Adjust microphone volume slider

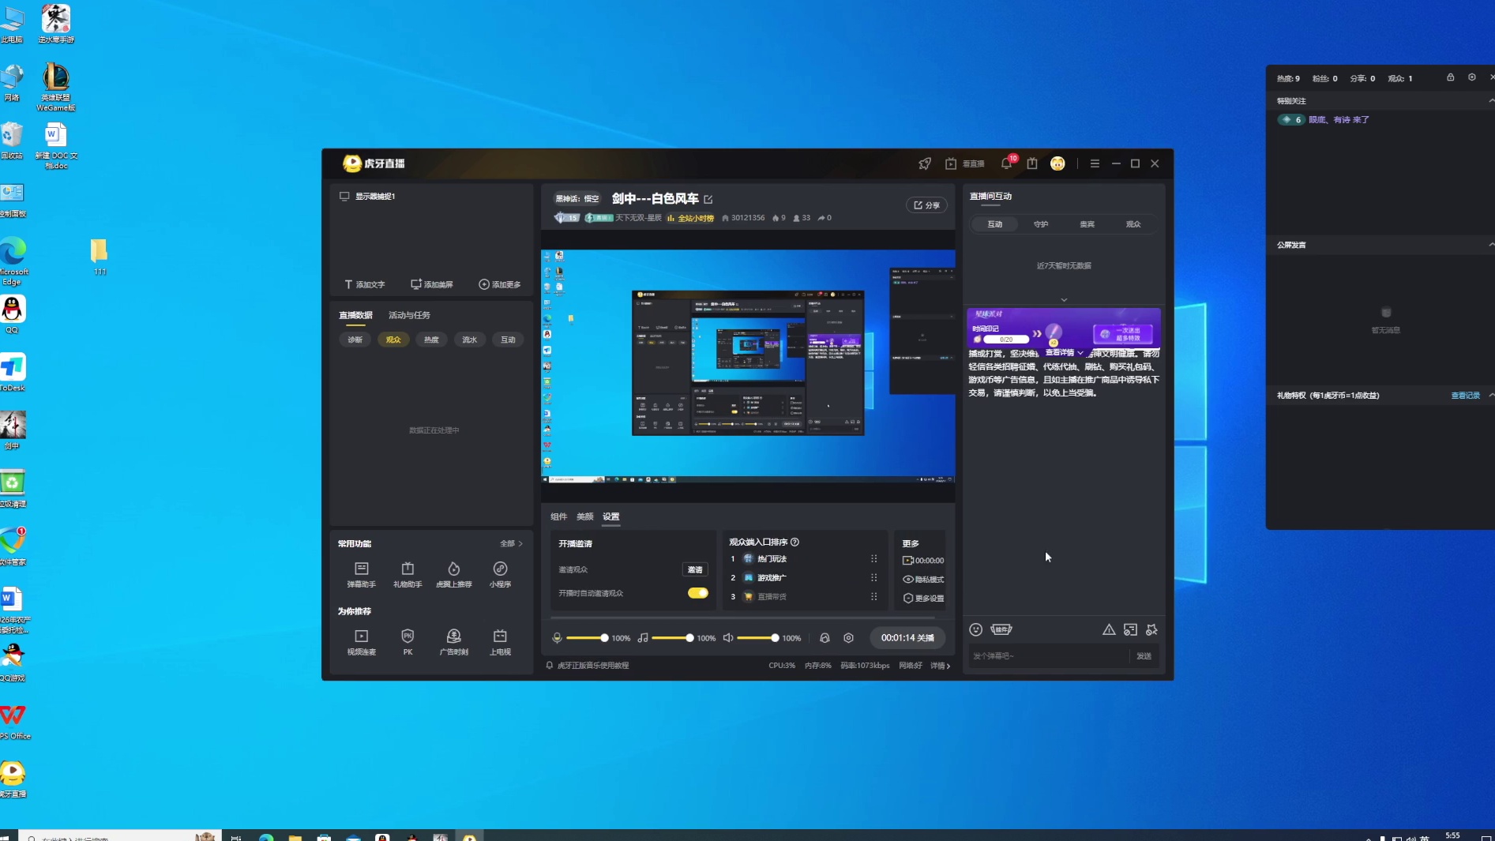click(x=587, y=638)
